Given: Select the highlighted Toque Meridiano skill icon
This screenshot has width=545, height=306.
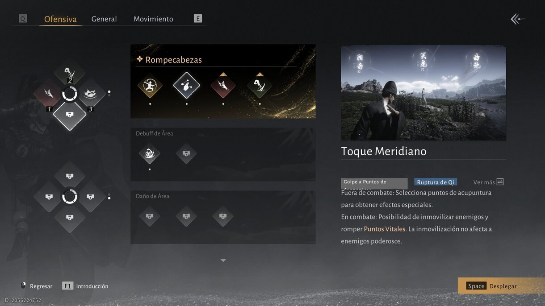Looking at the screenshot, I should pos(186,85).
